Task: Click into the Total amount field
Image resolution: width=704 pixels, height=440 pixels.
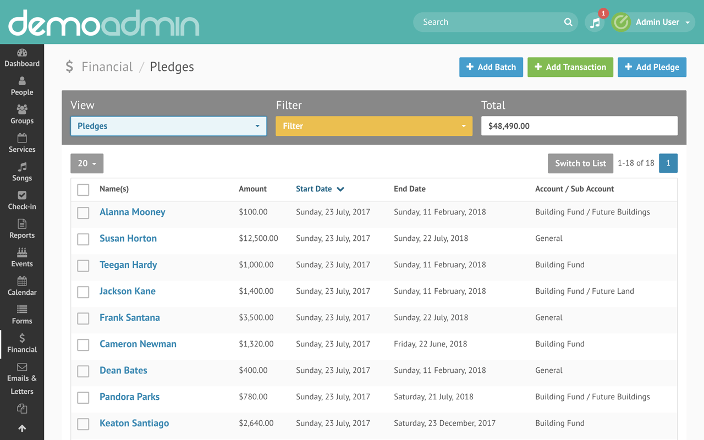Action: tap(579, 126)
